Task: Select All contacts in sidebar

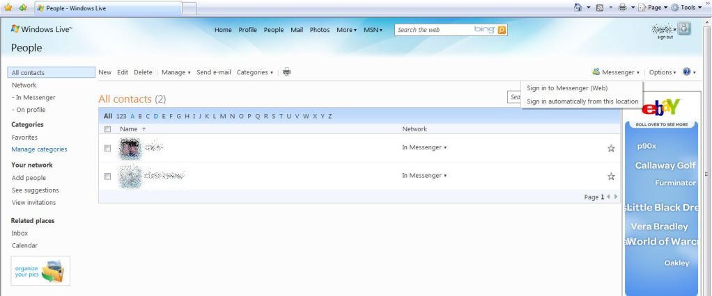Action: pos(52,72)
